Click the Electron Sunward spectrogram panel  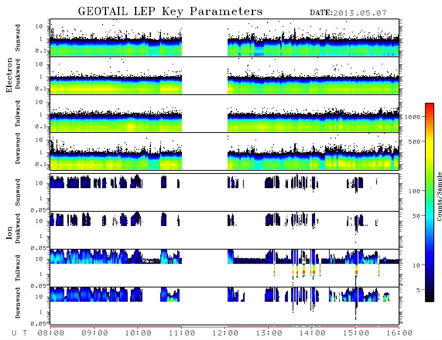click(x=224, y=38)
